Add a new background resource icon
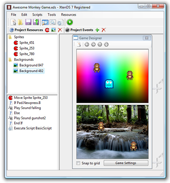 (54, 30)
